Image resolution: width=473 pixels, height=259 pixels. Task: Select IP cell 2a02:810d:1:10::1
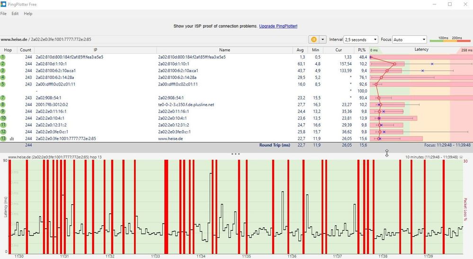tap(51, 64)
